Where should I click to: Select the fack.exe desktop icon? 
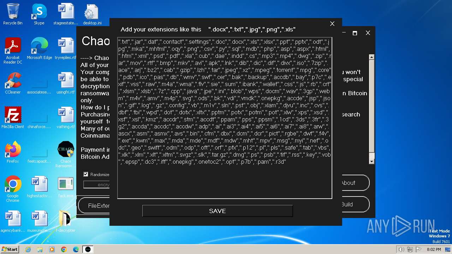point(66,187)
